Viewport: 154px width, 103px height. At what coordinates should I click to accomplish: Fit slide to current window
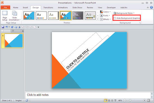149,100
